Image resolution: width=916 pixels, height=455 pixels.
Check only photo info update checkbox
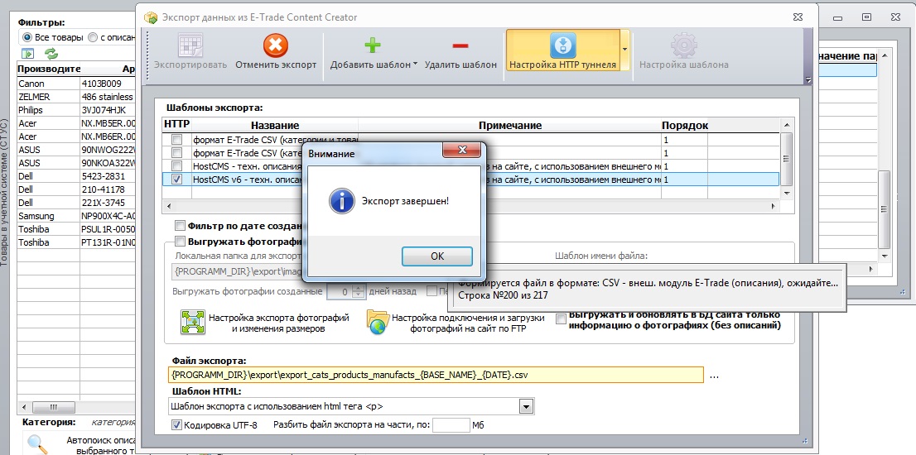(562, 319)
